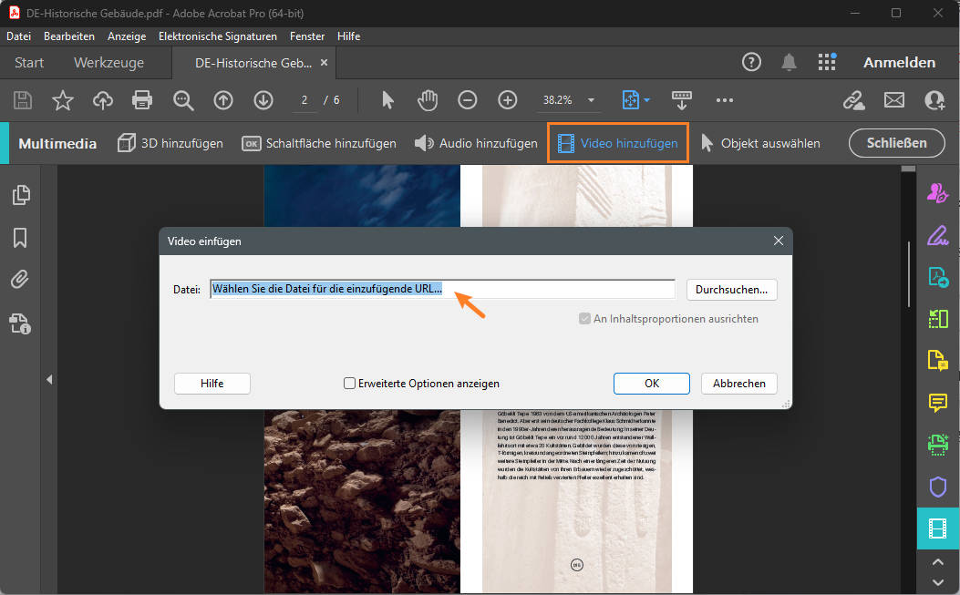This screenshot has width=960, height=595.
Task: Close the DE-Historische Geb... tab
Action: 324,63
